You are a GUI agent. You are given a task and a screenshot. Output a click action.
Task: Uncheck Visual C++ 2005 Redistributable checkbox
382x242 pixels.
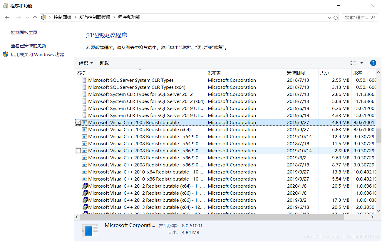78,122
